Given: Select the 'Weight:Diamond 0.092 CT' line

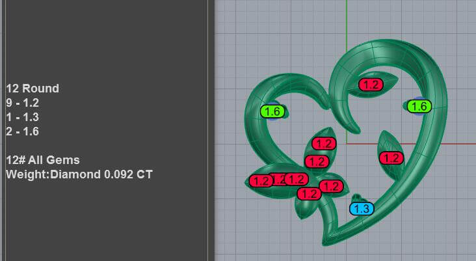Looking at the screenshot, I should pos(79,174).
